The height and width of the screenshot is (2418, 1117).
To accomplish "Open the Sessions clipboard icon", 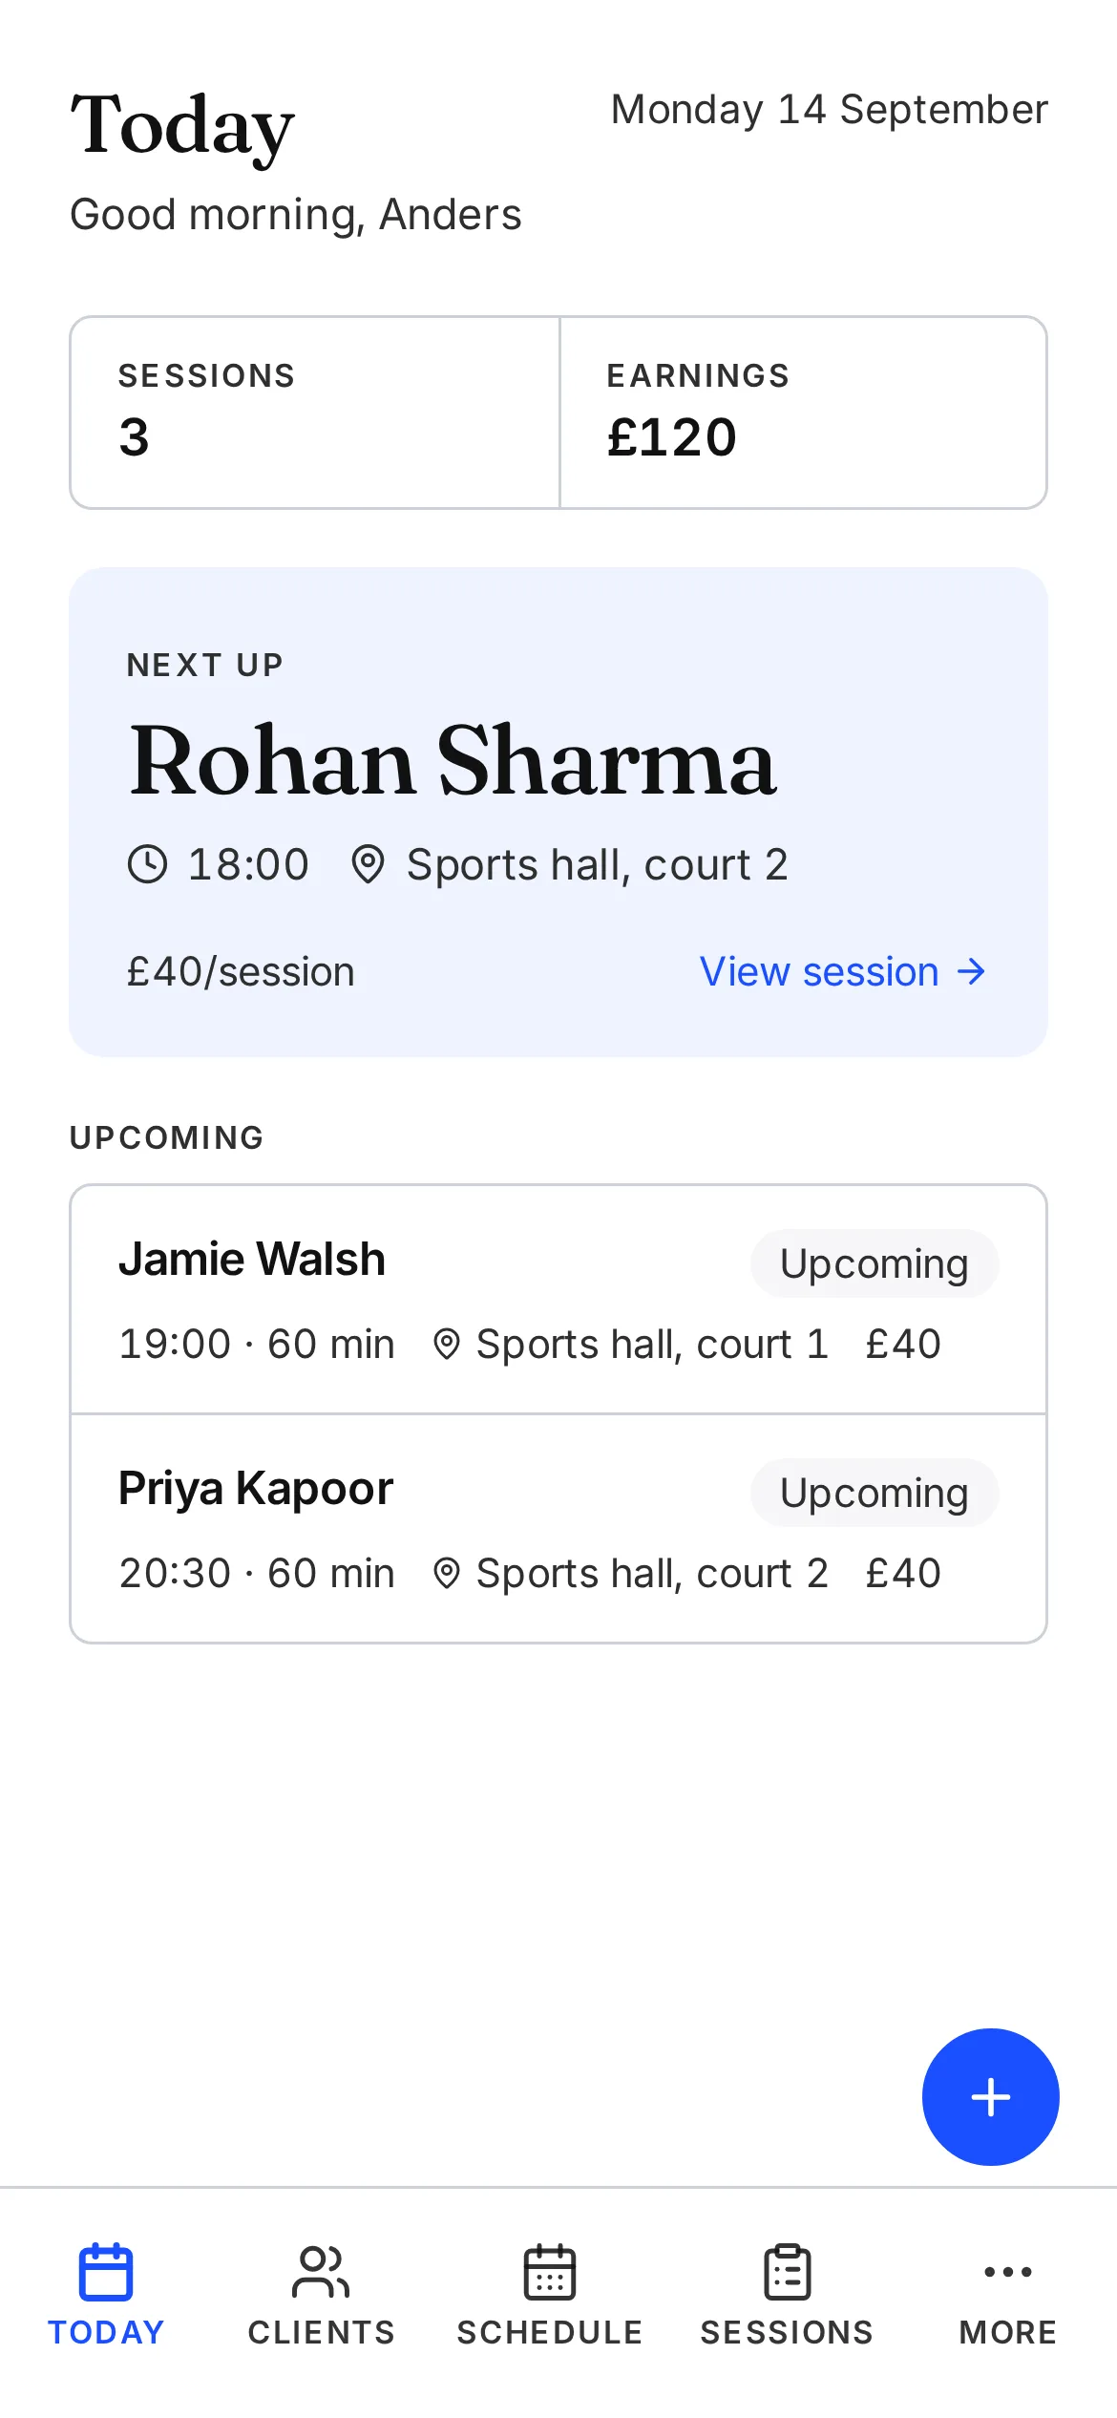I will [x=788, y=2272].
